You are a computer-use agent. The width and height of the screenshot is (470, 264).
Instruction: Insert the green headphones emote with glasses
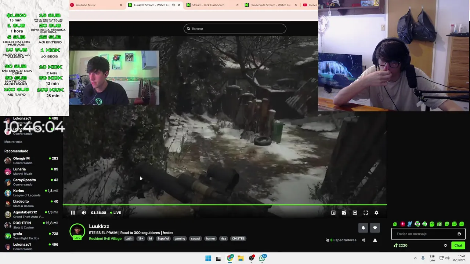click(x=417, y=224)
